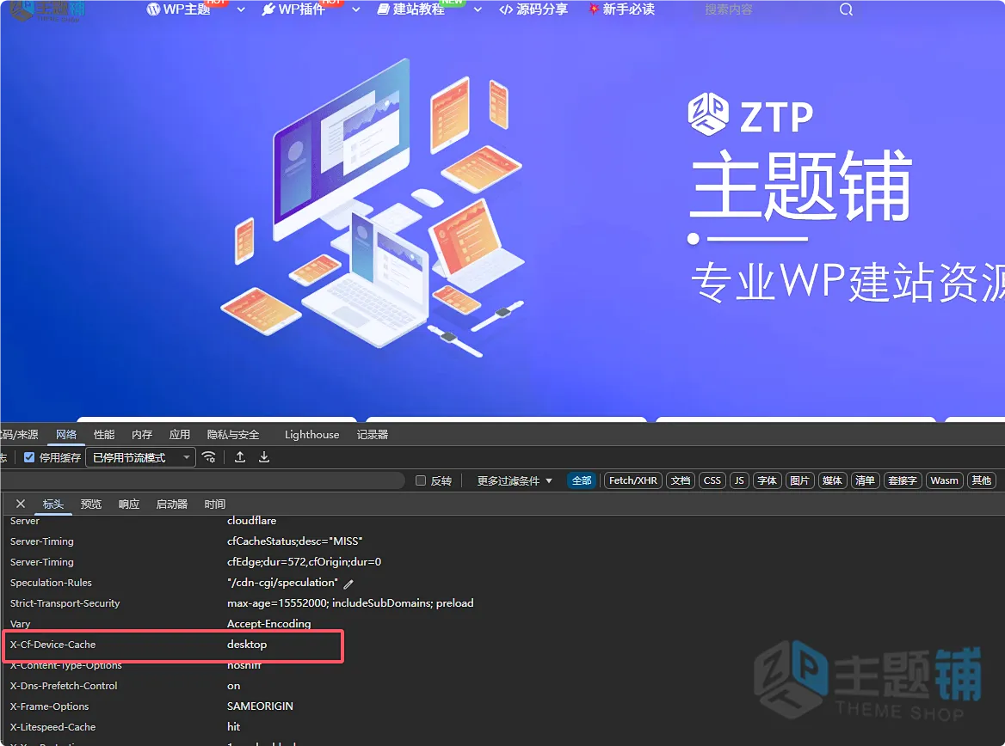Filter requests by 字体
This screenshot has width=1005, height=746.
(768, 480)
